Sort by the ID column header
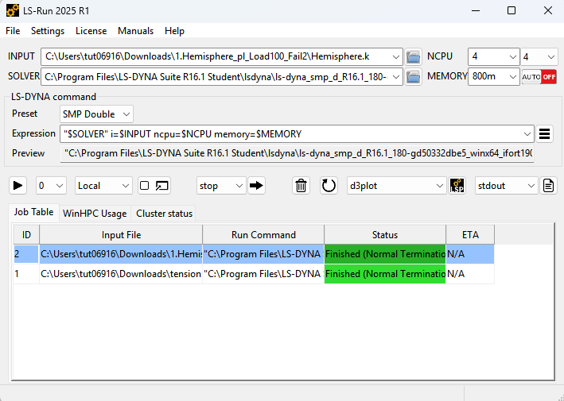This screenshot has height=401, width=564. pos(26,235)
